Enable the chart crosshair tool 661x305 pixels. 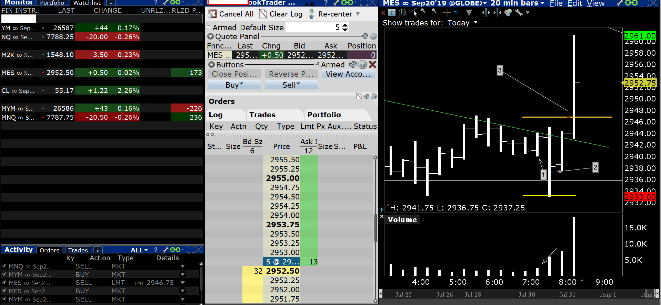[447, 13]
